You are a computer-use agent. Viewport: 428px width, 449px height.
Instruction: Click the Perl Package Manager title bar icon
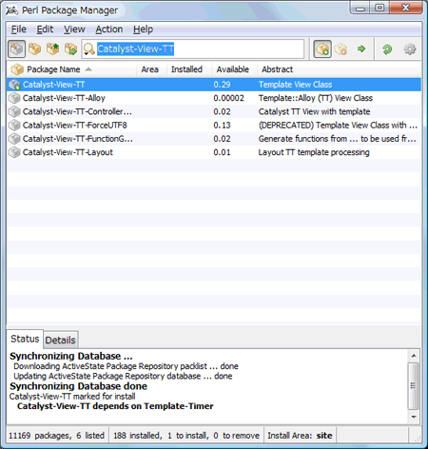(x=11, y=10)
